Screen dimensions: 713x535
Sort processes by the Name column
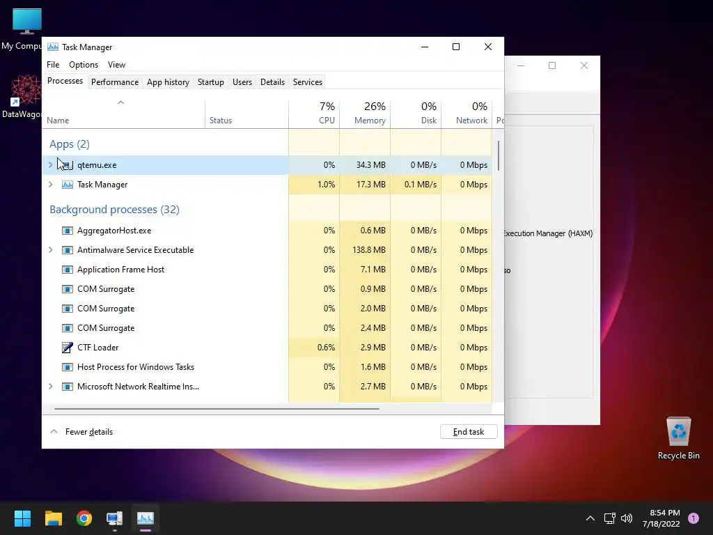(x=124, y=114)
